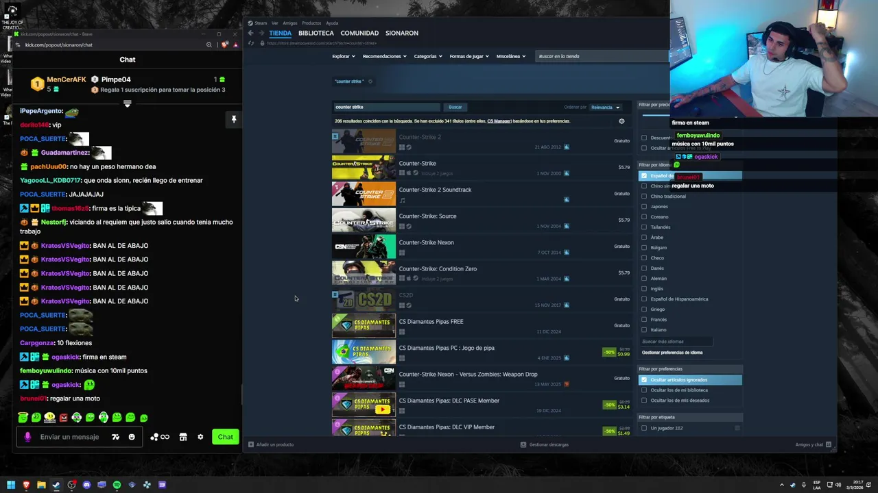Image resolution: width=878 pixels, height=493 pixels.
Task: Switch to the BIBLIOTECA tab
Action: point(316,33)
